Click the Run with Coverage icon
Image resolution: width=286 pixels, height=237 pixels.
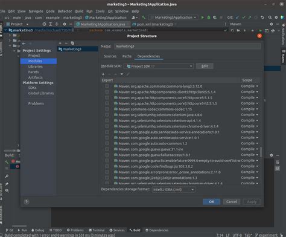[215, 18]
